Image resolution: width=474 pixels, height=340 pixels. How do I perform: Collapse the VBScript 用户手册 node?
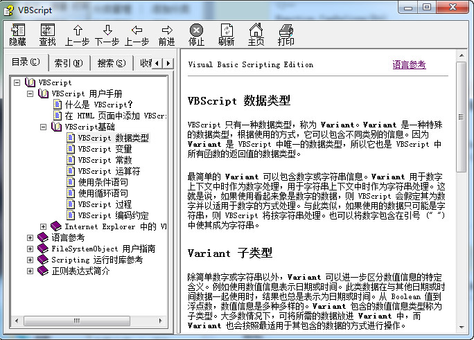(30, 93)
